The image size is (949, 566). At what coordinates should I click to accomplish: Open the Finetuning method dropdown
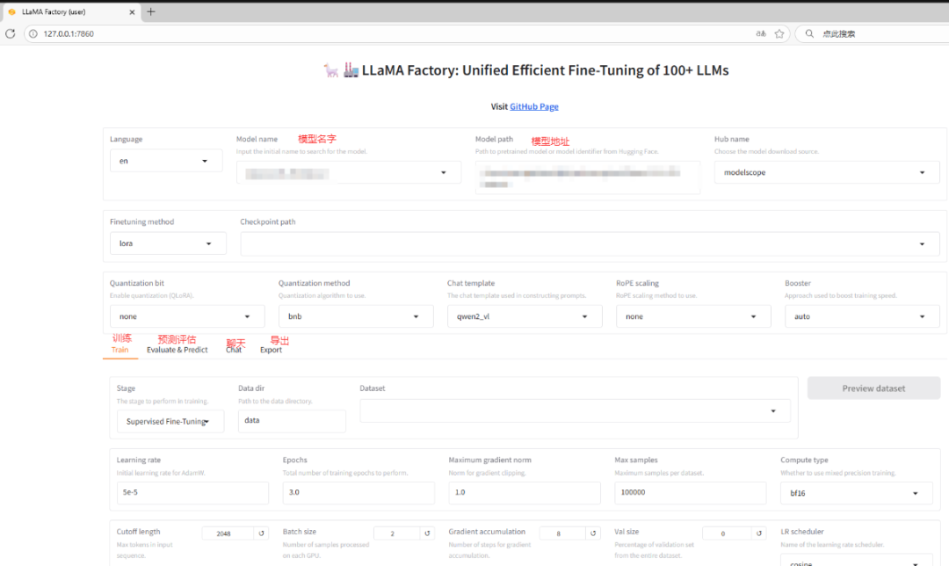click(x=168, y=243)
